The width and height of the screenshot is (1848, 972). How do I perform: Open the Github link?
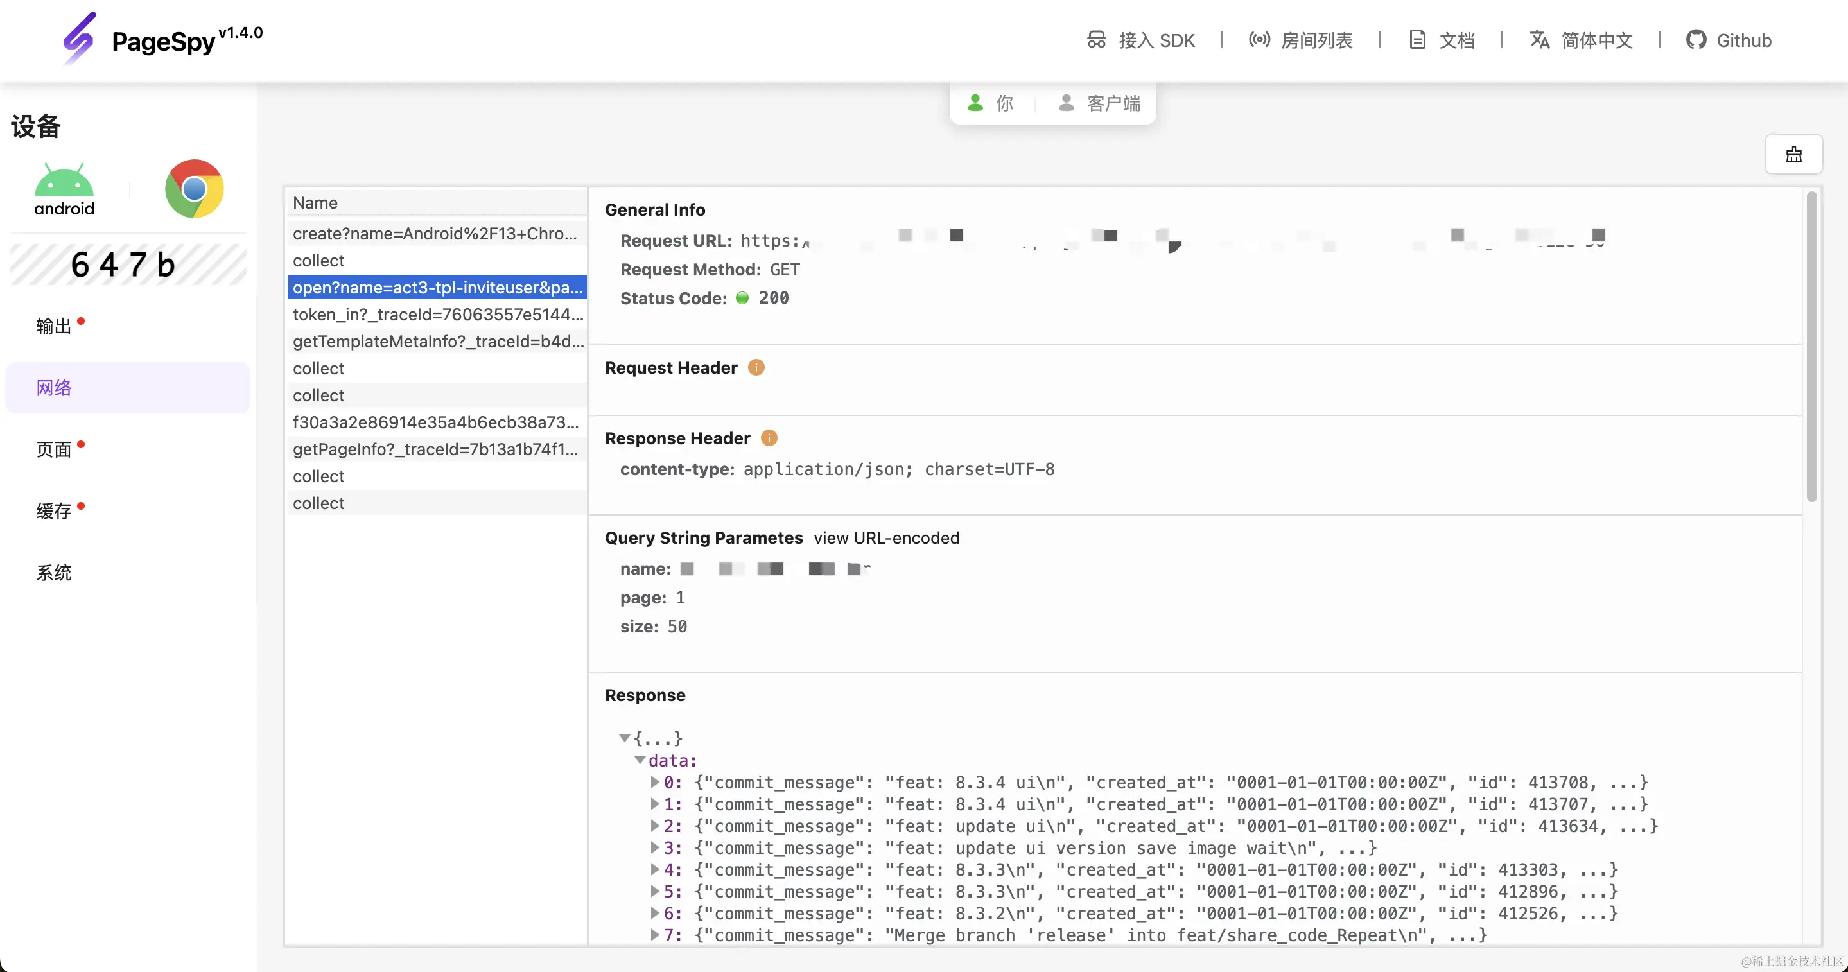(x=1728, y=40)
